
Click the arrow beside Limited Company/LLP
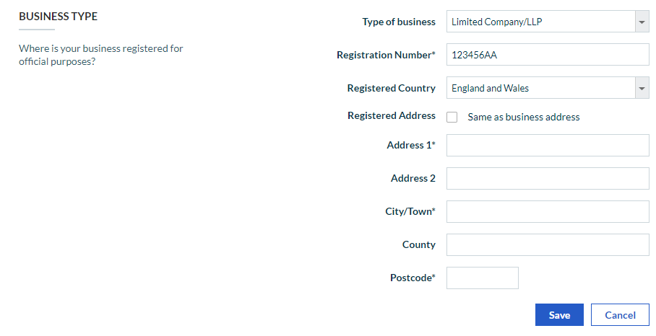coord(642,22)
